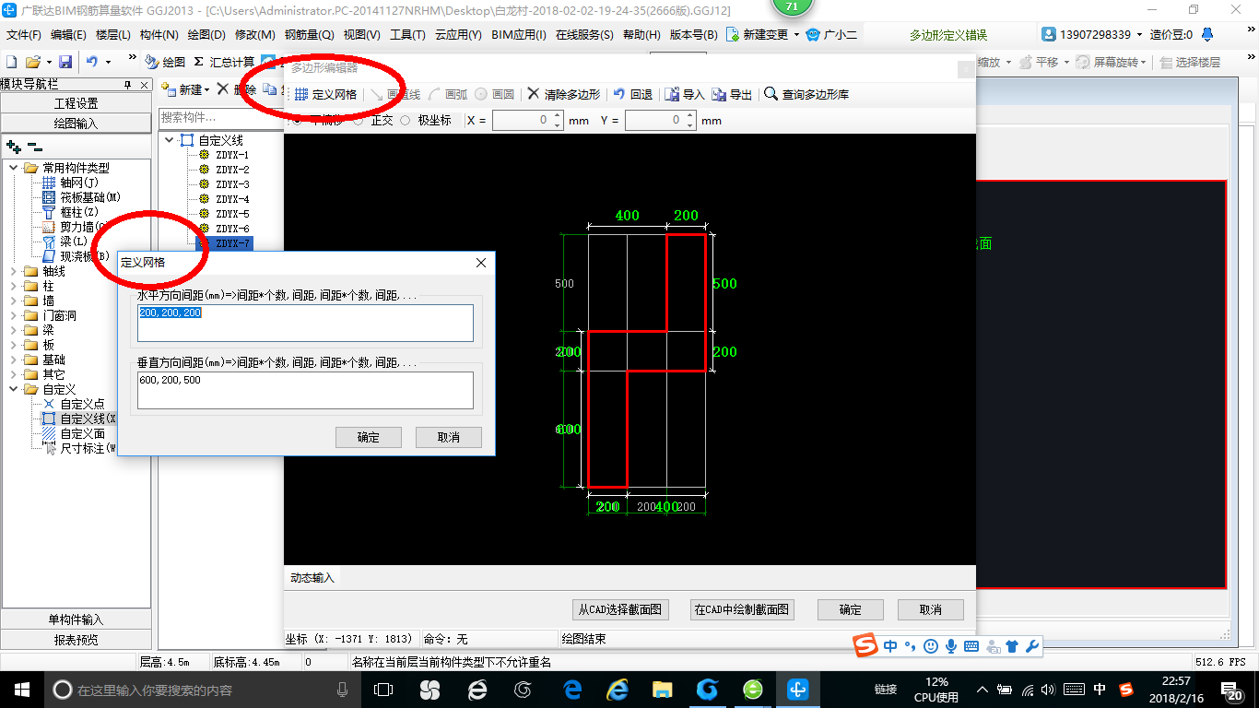Click 取消 in the polygon editor window
Image resolution: width=1259 pixels, height=708 pixels.
pos(930,609)
